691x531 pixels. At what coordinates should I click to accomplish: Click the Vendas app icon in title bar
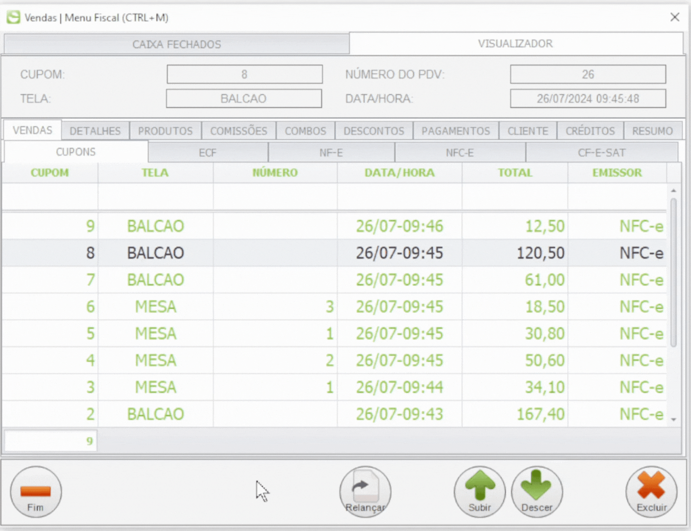pos(13,18)
